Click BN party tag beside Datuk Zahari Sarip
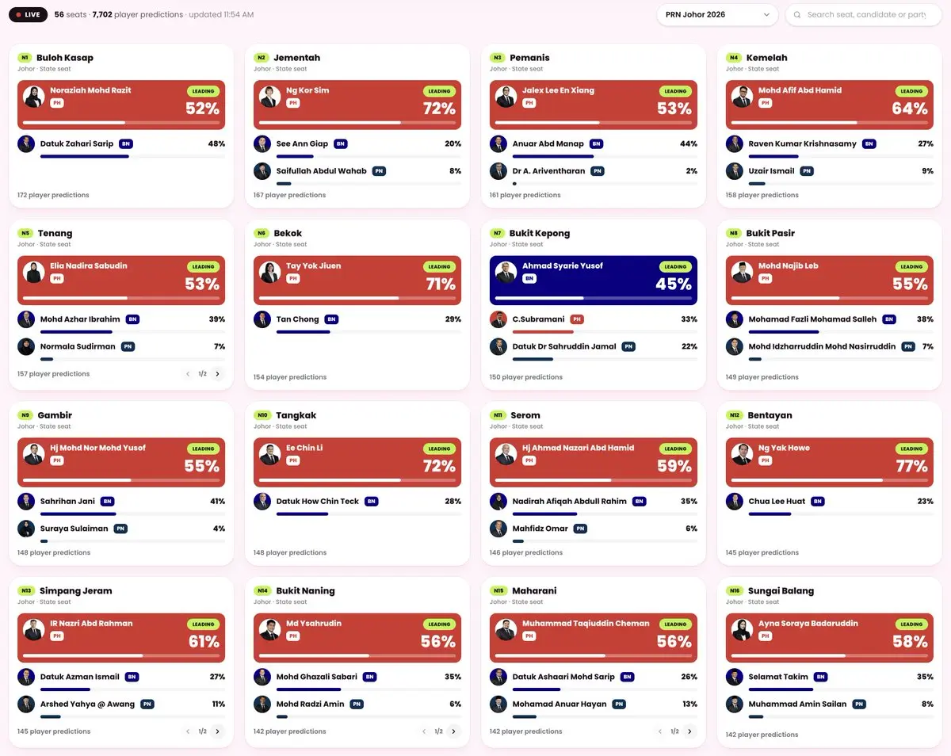 click(126, 144)
